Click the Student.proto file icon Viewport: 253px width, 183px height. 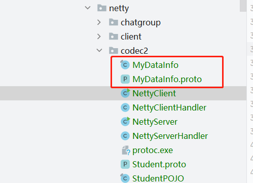tap(125, 164)
